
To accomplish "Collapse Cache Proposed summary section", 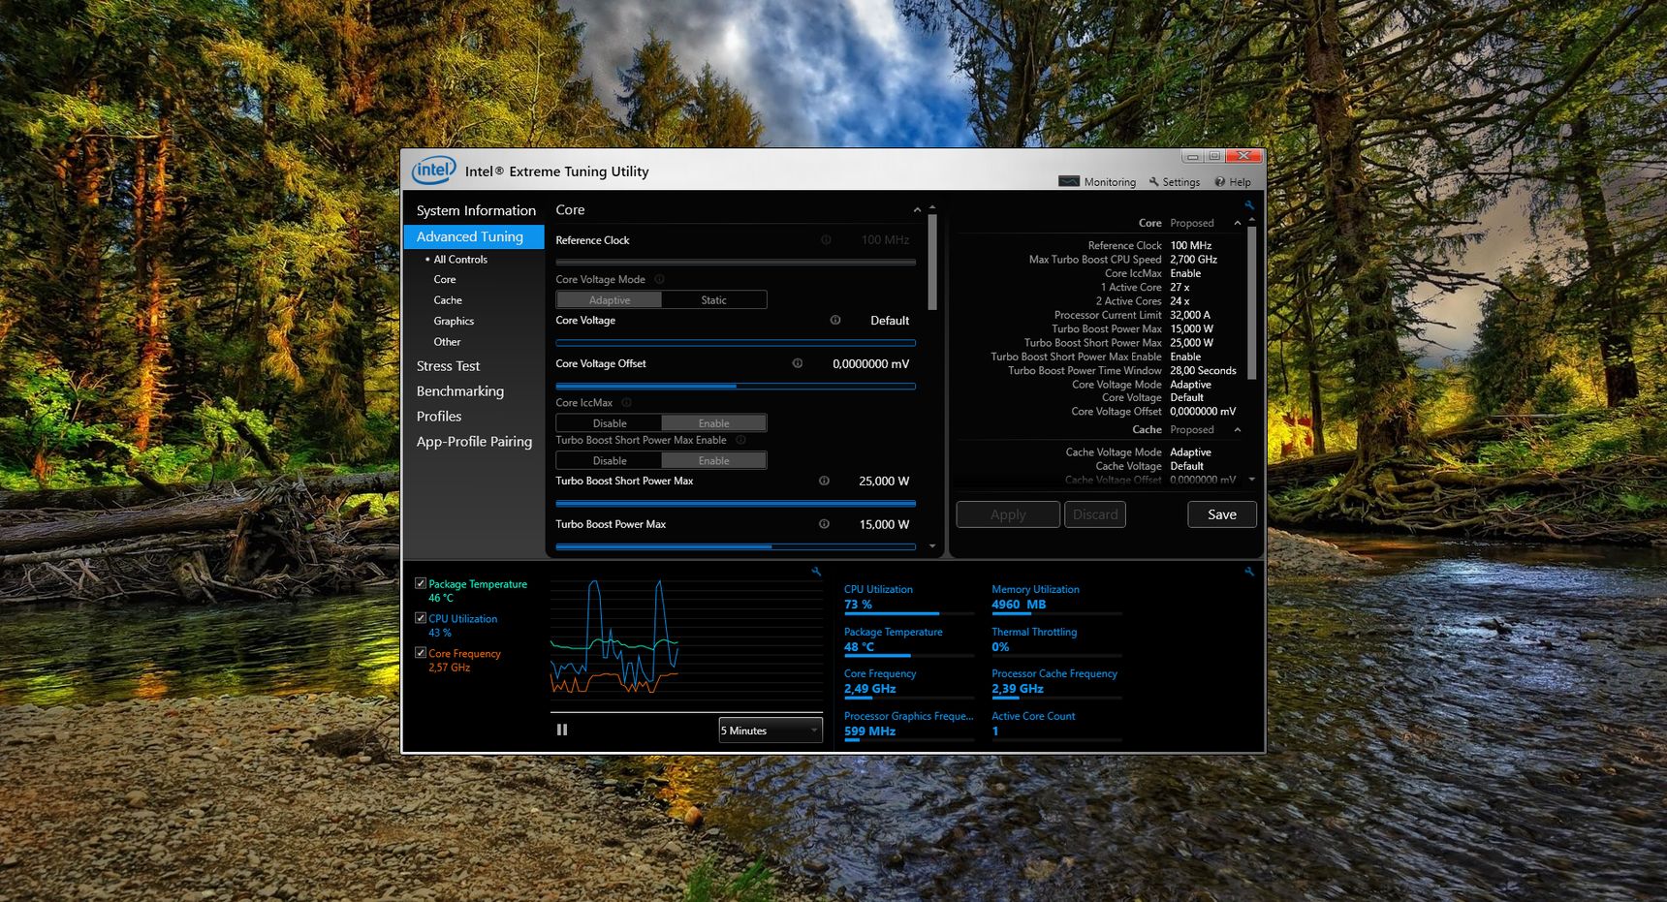I will [1238, 429].
